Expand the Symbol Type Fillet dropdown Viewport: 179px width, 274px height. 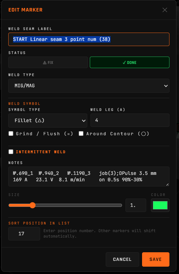(x=48, y=121)
